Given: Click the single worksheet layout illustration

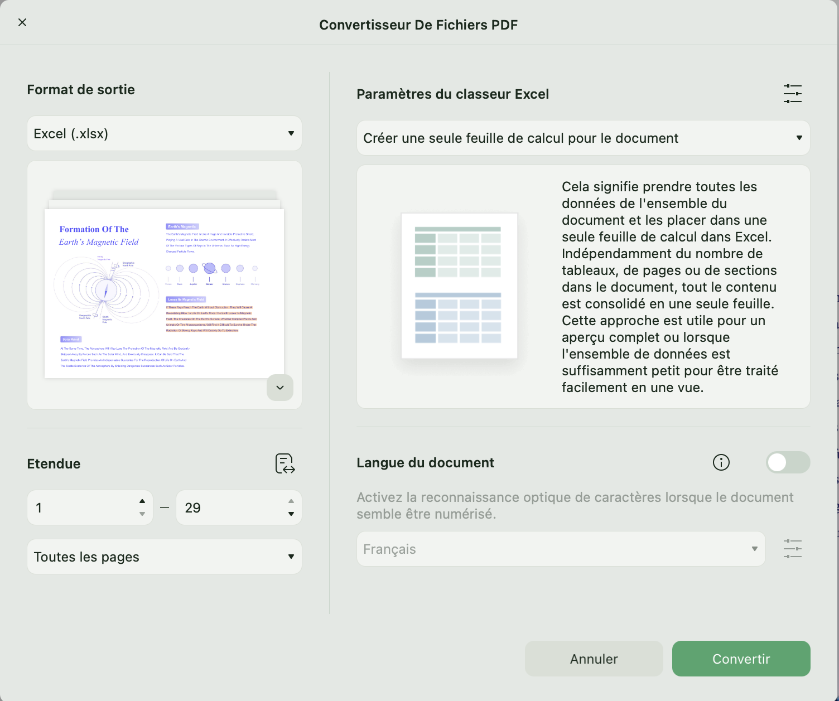Looking at the screenshot, I should coord(459,286).
